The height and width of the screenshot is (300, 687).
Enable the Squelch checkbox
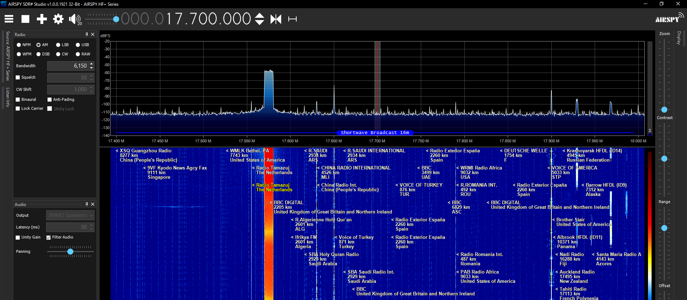tap(18, 77)
